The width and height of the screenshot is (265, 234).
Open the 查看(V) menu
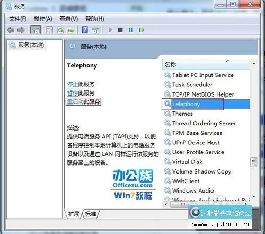click(69, 19)
